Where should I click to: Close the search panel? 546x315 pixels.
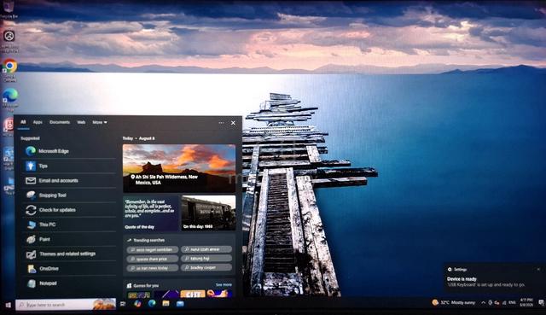pyautogui.click(x=233, y=123)
